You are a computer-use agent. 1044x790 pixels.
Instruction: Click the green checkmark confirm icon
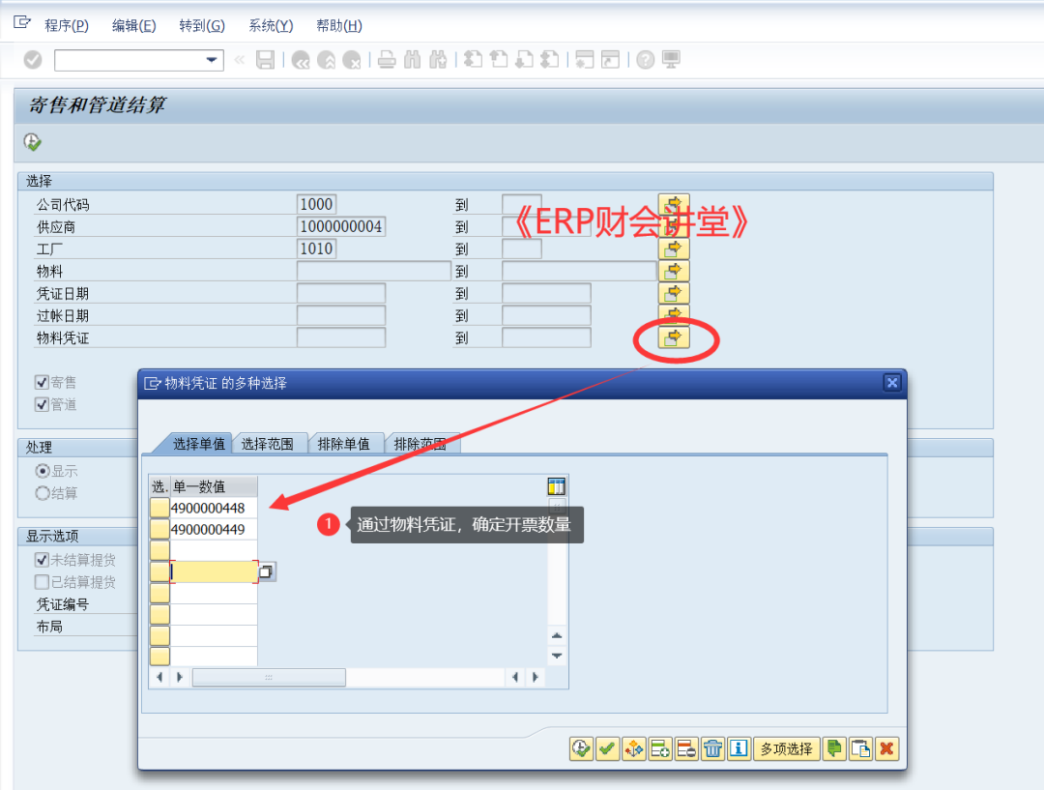pos(606,748)
